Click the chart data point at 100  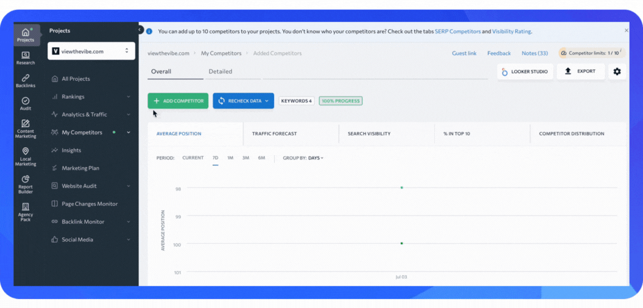point(402,243)
